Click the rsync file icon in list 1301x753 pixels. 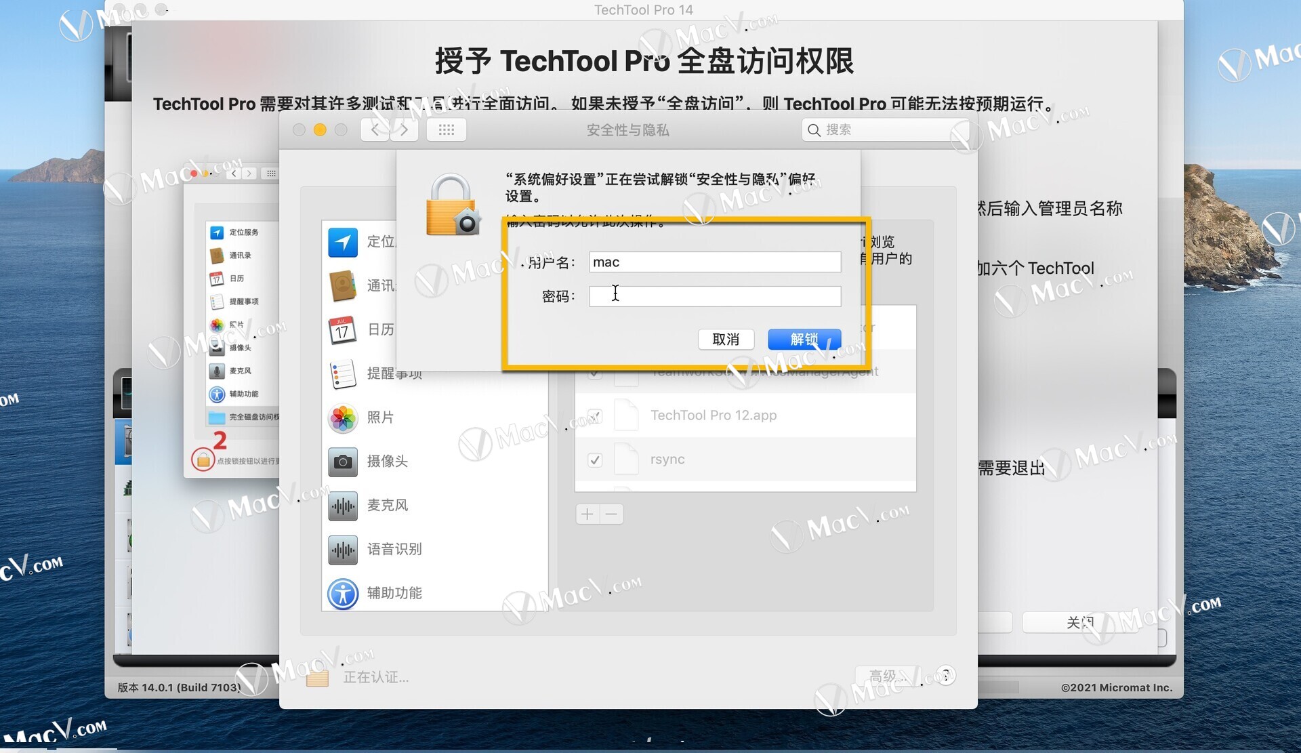point(627,459)
